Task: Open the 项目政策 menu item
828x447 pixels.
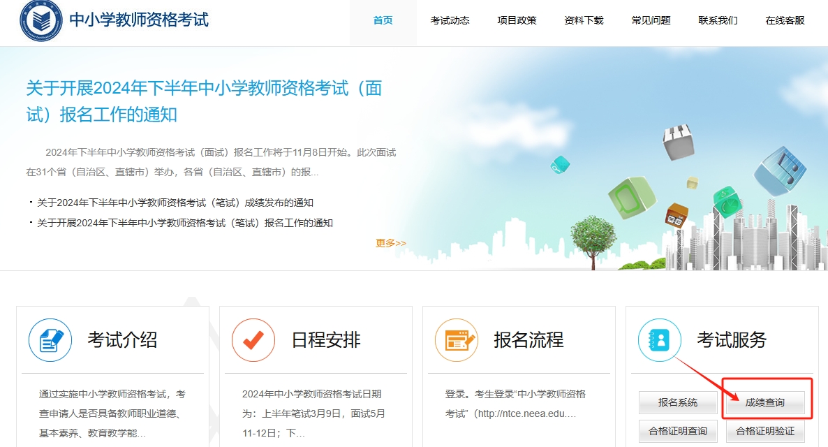Action: 517,20
